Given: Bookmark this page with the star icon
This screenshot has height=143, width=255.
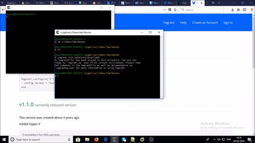Looking at the screenshot, I should 175,10.
